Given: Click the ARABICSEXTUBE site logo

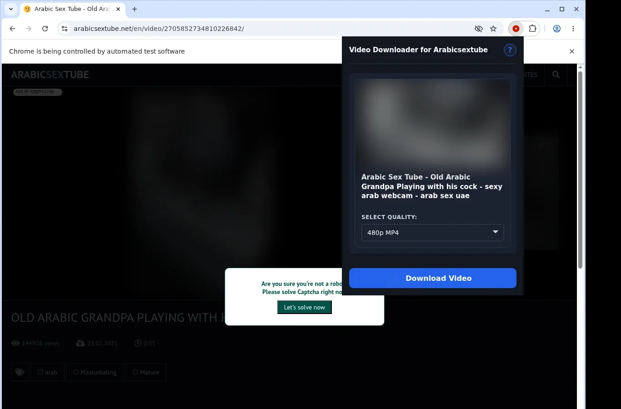Looking at the screenshot, I should pyautogui.click(x=50, y=75).
